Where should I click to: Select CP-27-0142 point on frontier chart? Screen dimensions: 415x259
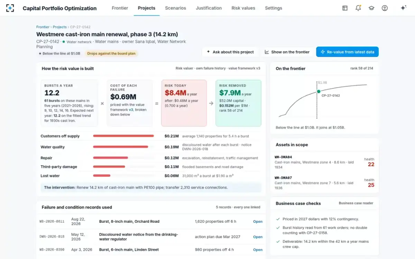point(319,92)
